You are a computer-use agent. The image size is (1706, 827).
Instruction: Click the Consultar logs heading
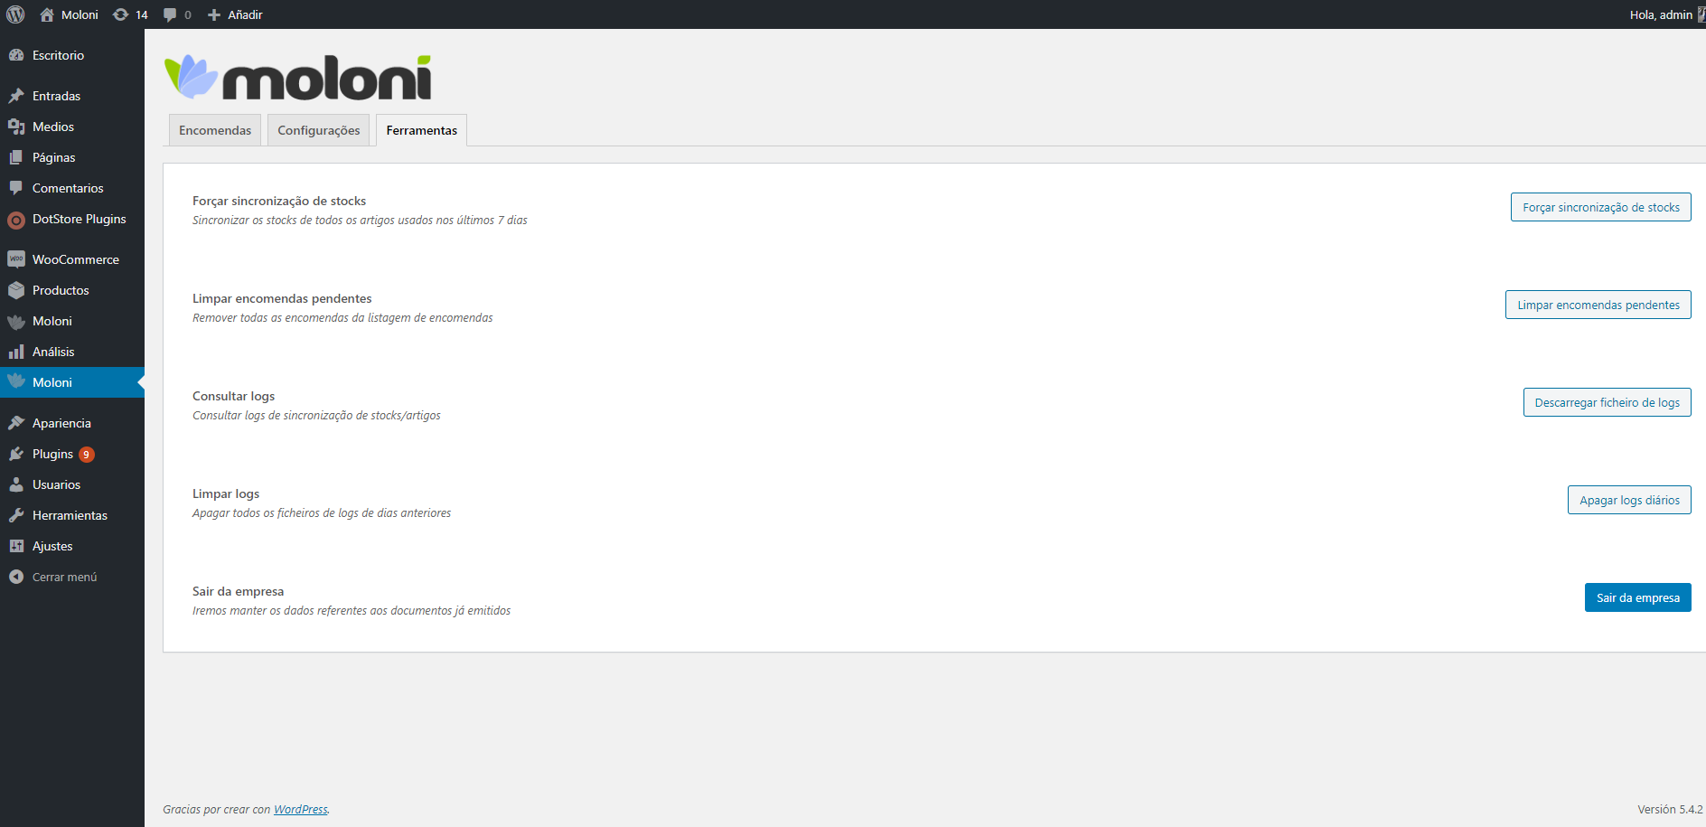tap(233, 396)
